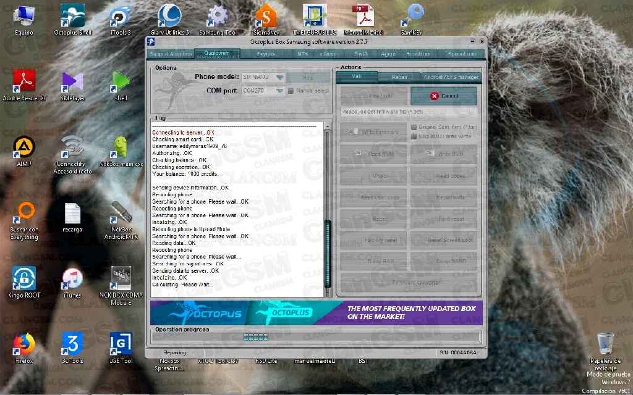The width and height of the screenshot is (633, 395).
Task: Click the Octoplus window title bar icon
Action: point(151,41)
